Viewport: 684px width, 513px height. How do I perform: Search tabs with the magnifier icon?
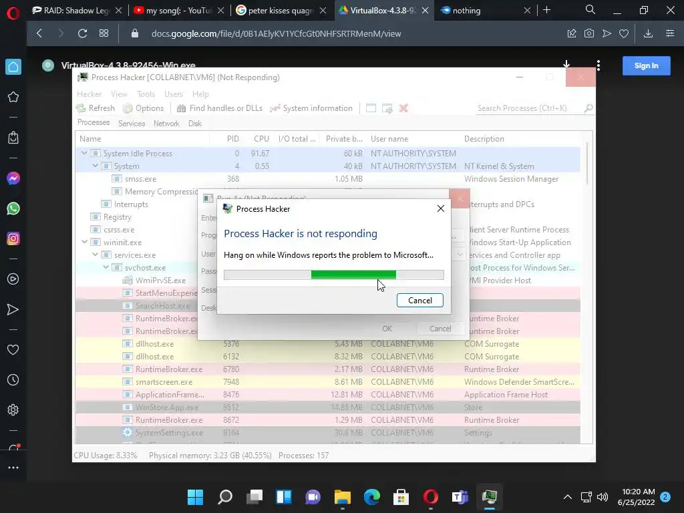[590, 9]
